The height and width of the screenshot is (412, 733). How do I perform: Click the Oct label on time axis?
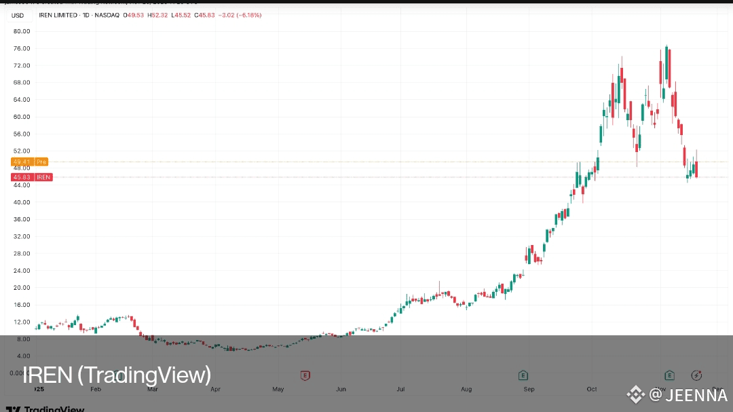coord(592,389)
